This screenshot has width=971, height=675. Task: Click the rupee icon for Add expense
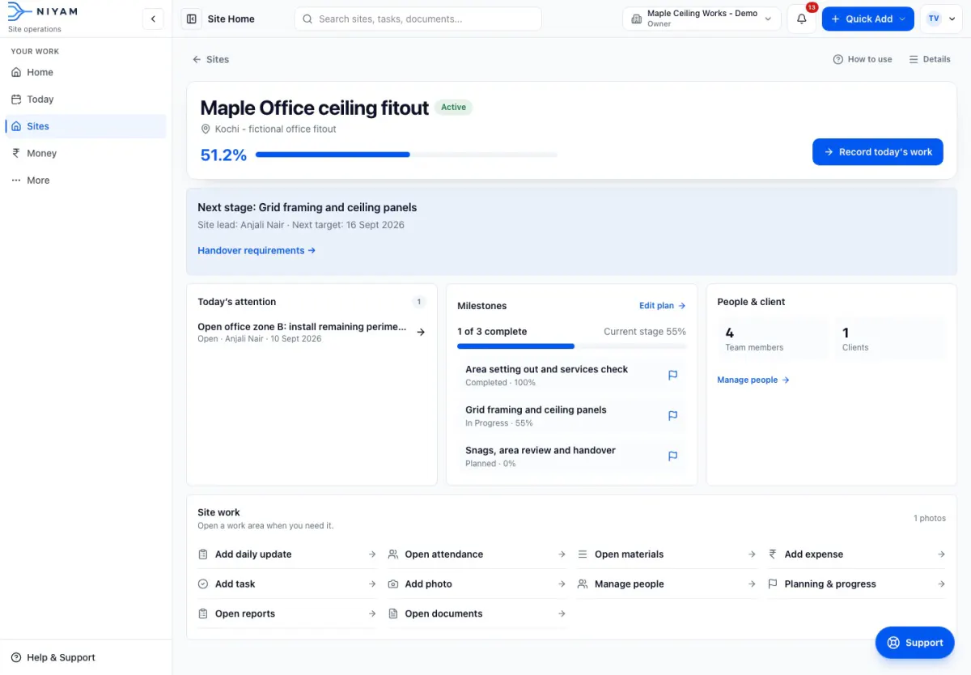tap(773, 554)
